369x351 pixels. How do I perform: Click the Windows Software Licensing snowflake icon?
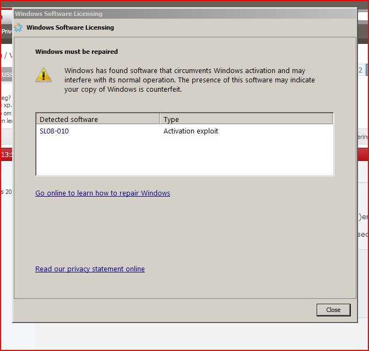point(18,27)
